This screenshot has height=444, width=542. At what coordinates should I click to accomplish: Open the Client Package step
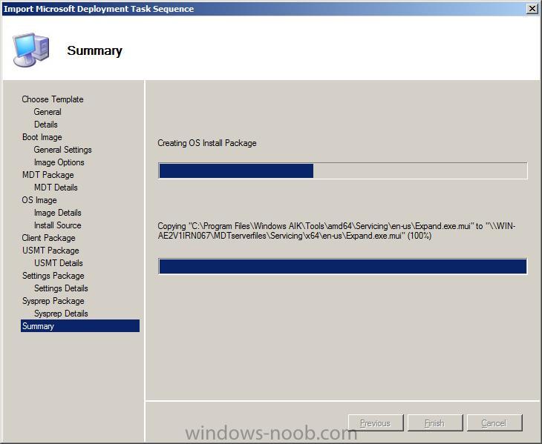pos(48,238)
